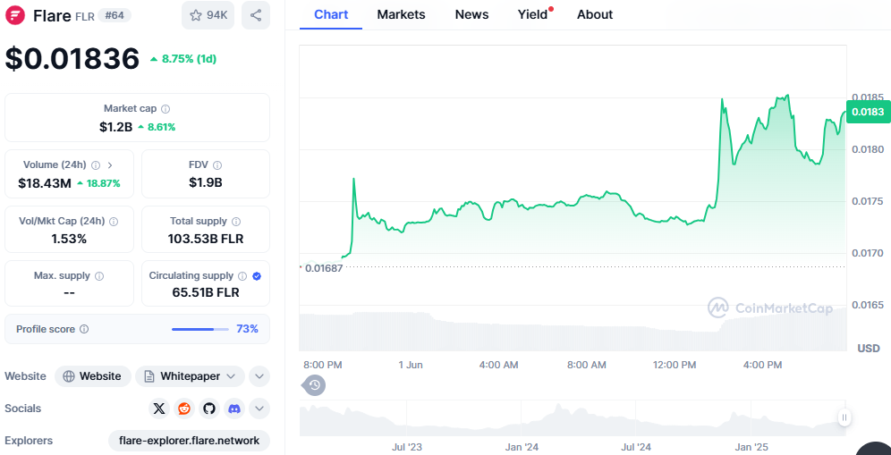Click Profile score info icon
891x455 pixels.
[x=84, y=329]
